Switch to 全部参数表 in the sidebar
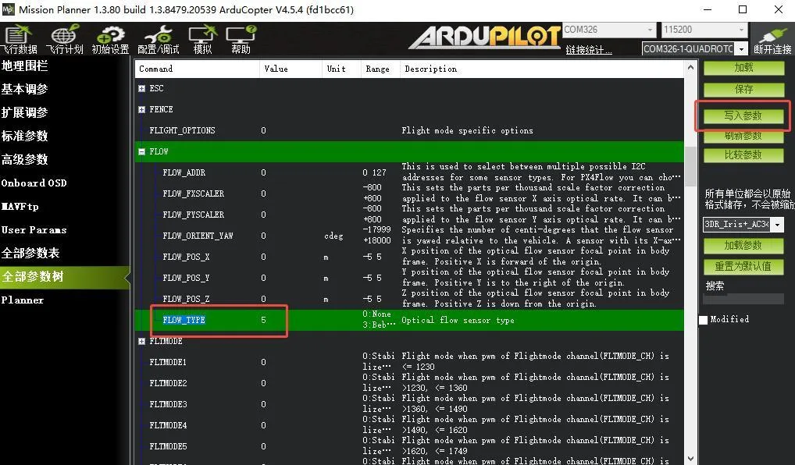The width and height of the screenshot is (795, 465). pyautogui.click(x=30, y=253)
